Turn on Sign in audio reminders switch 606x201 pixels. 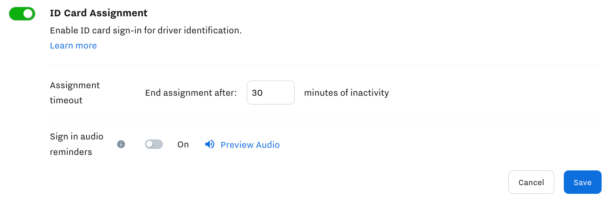[154, 145]
